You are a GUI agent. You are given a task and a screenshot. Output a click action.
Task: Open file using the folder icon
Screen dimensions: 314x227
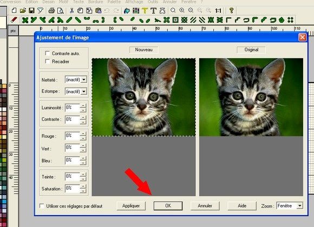23,10
